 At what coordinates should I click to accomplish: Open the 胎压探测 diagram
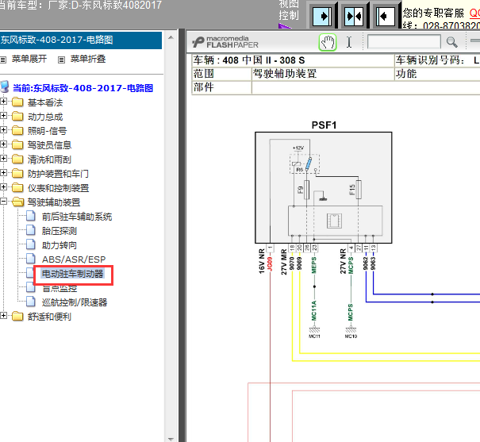[60, 231]
